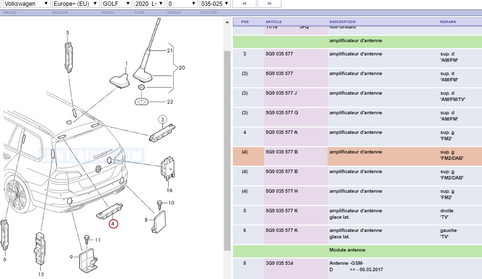Click the scroll-up arrow of diagram panel
This screenshot has height=279, width=482.
(x=227, y=22)
